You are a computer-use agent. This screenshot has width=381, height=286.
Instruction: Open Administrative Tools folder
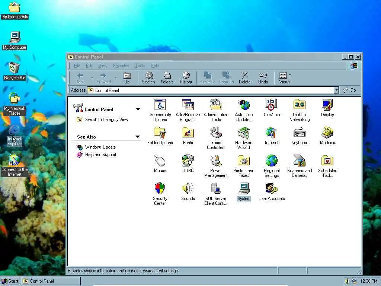[x=216, y=110]
